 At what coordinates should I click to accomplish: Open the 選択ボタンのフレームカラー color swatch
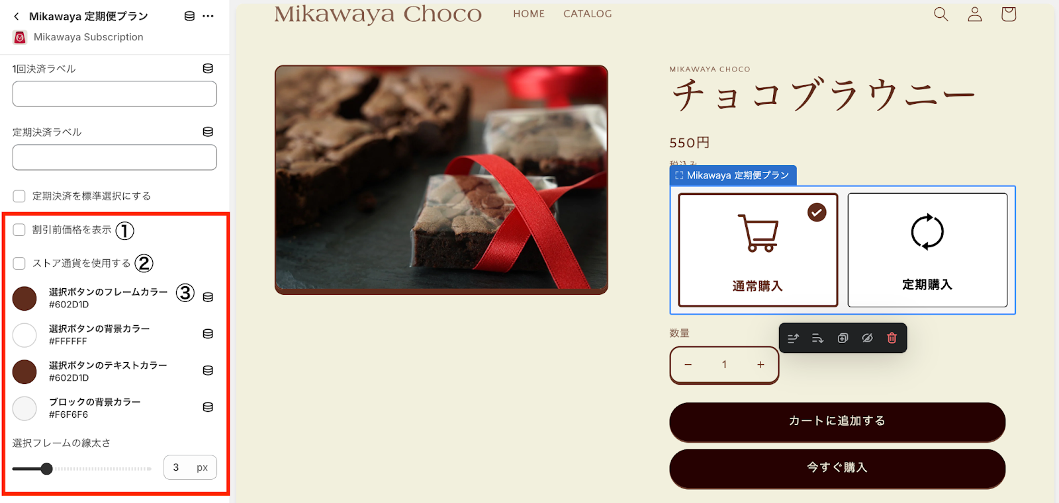[24, 298]
